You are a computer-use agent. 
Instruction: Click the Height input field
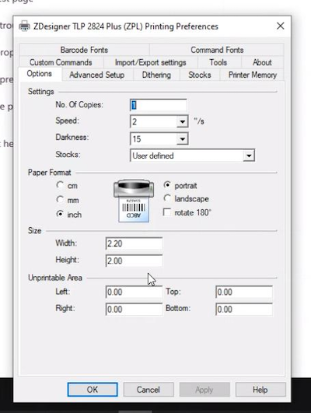pos(134,261)
